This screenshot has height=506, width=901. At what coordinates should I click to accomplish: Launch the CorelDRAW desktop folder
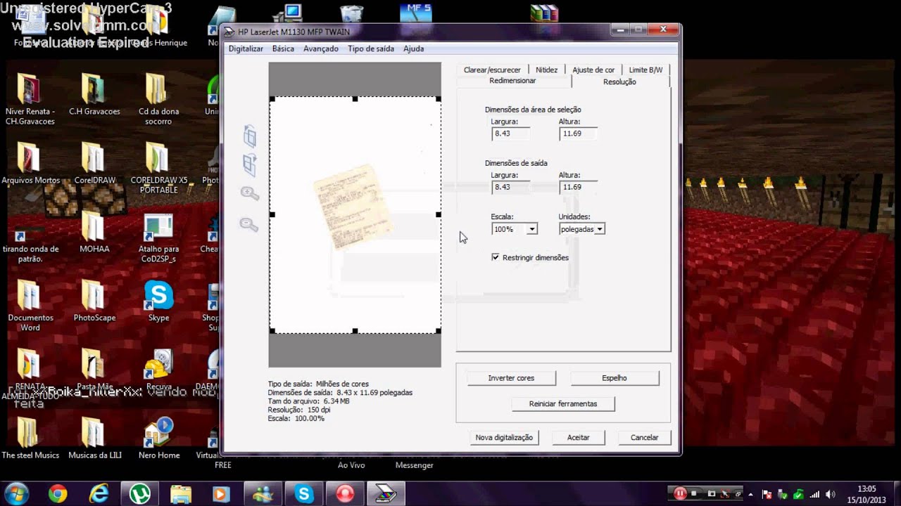tap(95, 163)
